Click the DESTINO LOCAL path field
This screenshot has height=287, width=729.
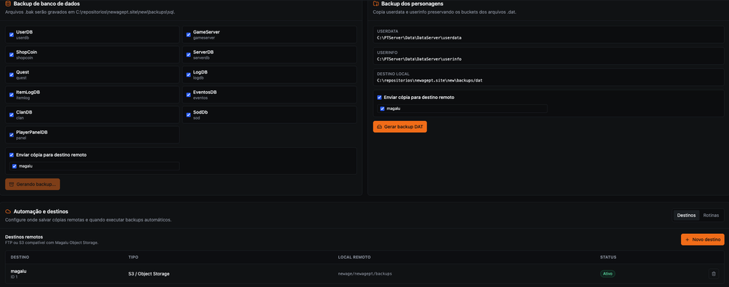pyautogui.click(x=549, y=77)
